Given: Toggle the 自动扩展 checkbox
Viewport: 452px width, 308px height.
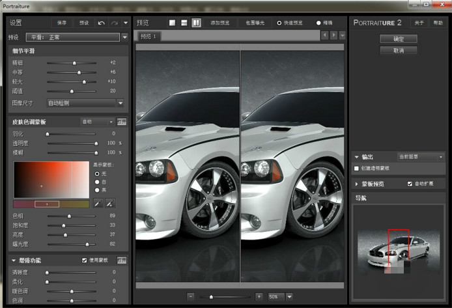Looking at the screenshot, I should point(410,184).
